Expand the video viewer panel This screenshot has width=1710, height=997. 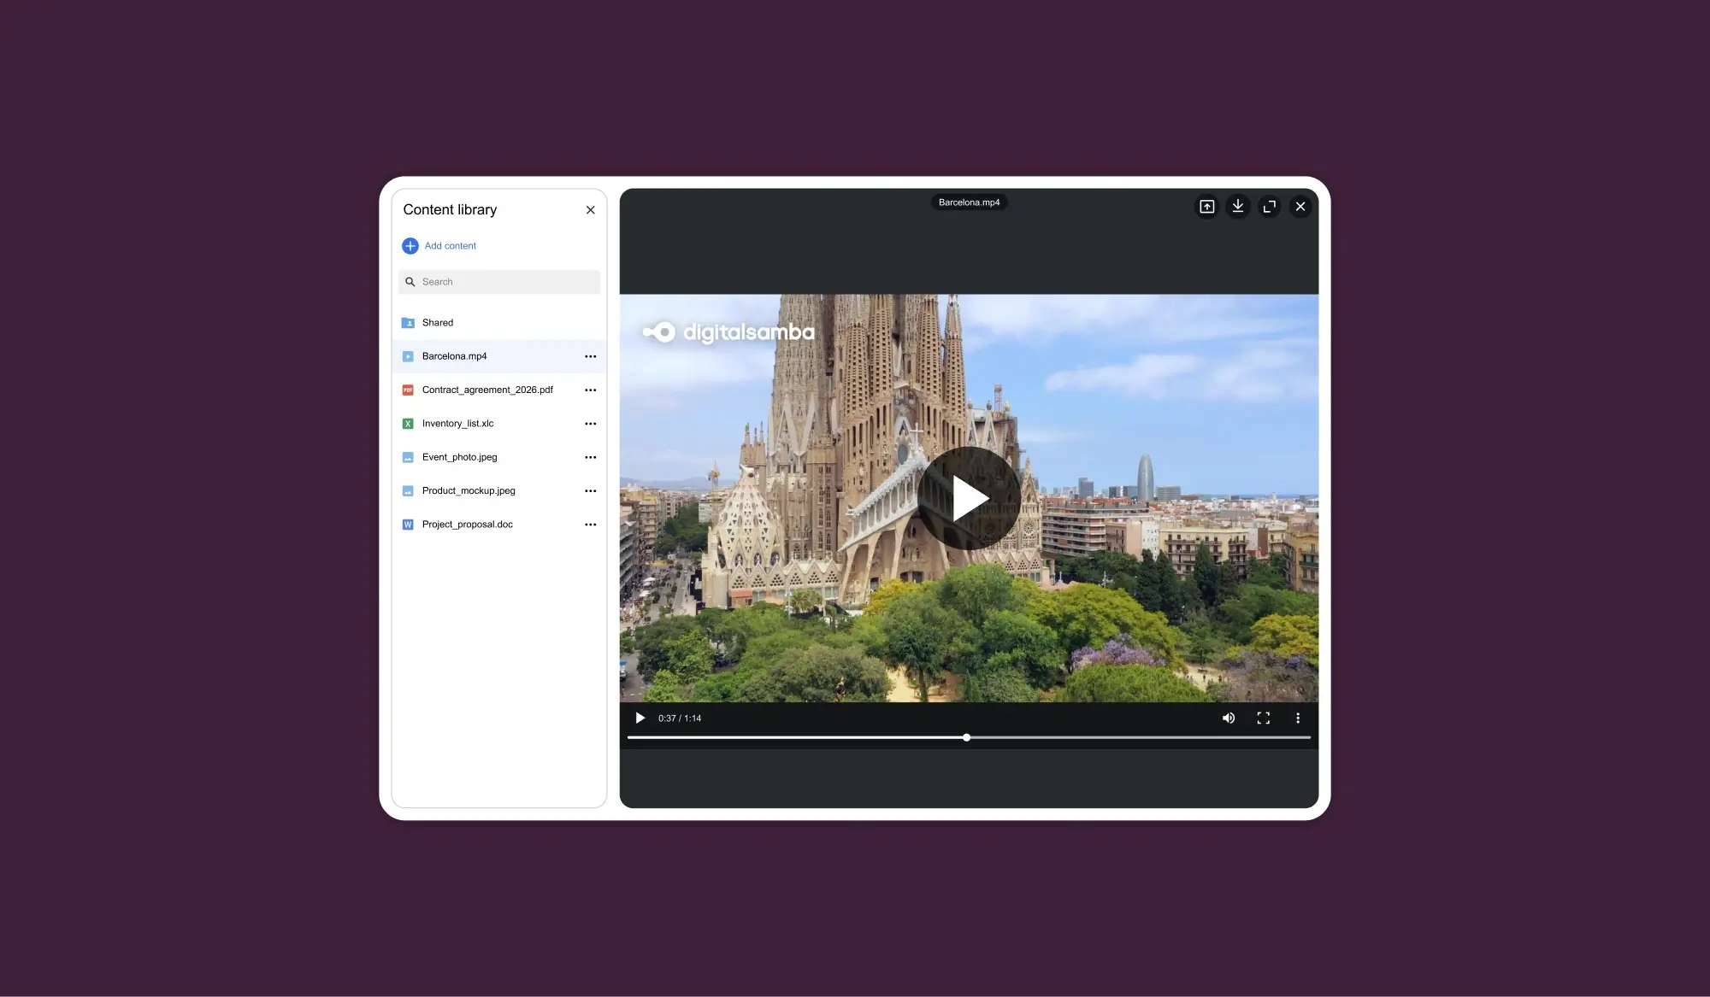1269,207
